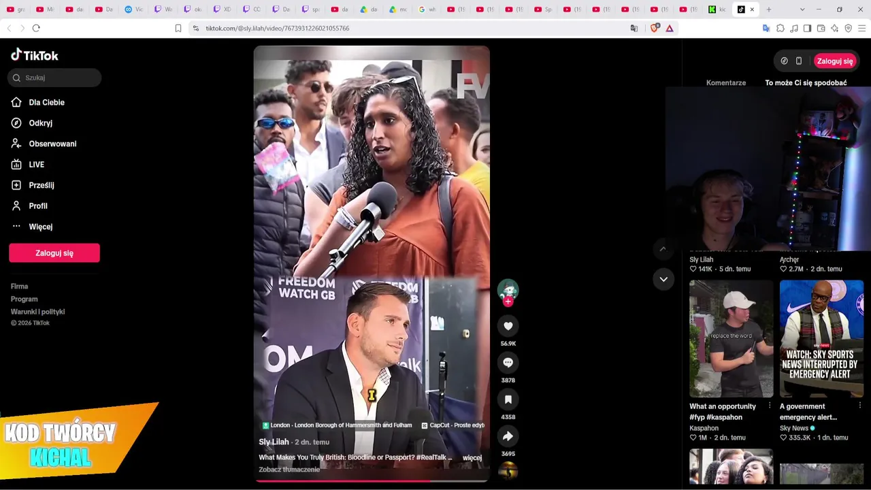Click the top-right Zaloguj się button
871x490 pixels.
point(835,61)
